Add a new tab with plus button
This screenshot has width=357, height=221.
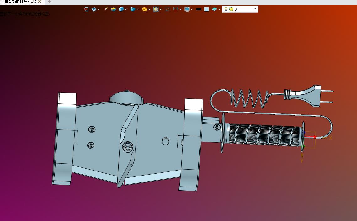[49, 2]
